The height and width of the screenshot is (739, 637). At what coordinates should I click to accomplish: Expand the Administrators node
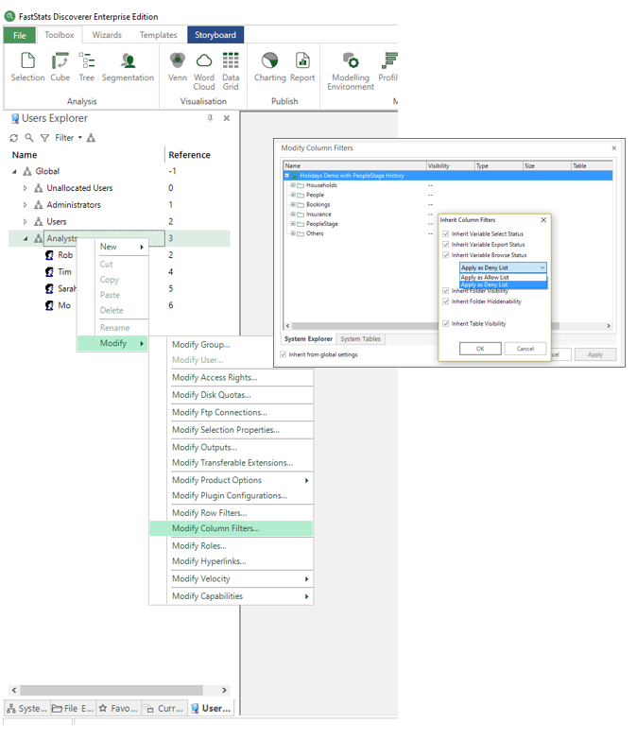coord(25,205)
